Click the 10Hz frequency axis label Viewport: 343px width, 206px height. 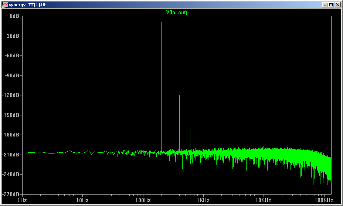[x=82, y=200]
